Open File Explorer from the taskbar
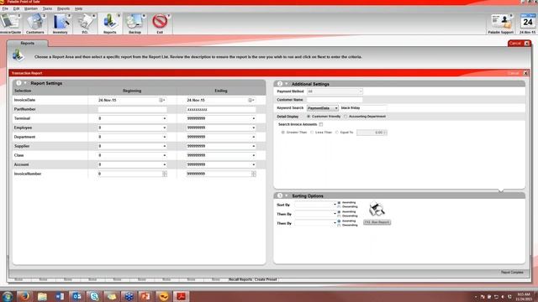 (x=42, y=296)
